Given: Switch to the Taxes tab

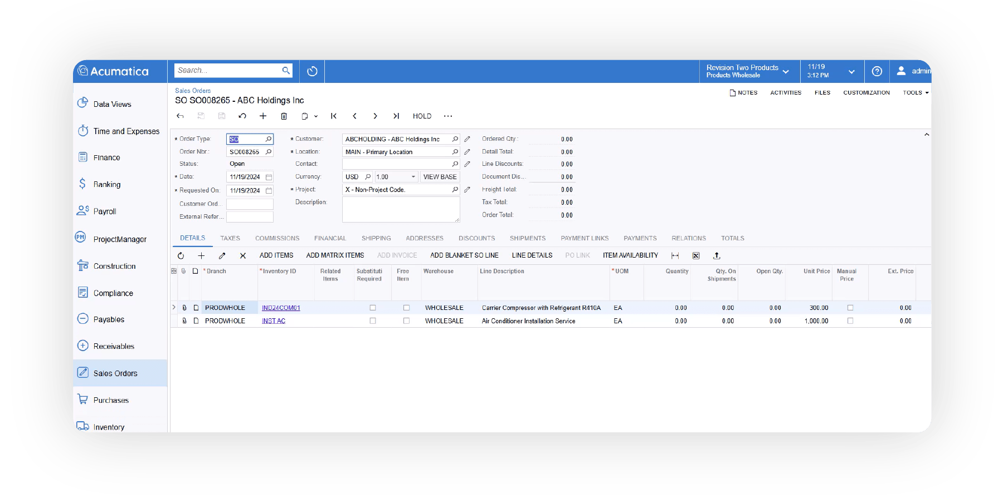Looking at the screenshot, I should tap(230, 238).
